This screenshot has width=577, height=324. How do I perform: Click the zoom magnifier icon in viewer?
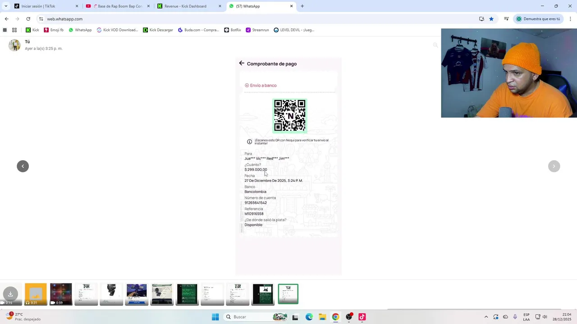tap(435, 45)
